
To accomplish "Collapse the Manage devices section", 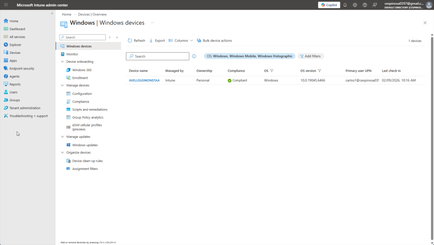I will 63,86.
